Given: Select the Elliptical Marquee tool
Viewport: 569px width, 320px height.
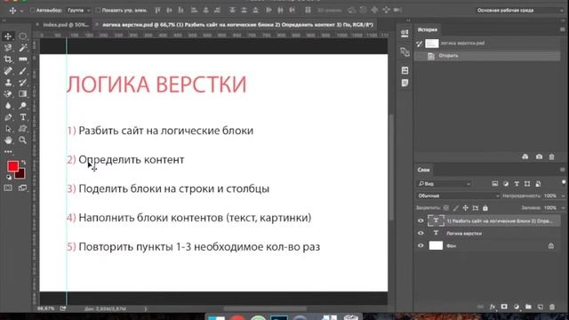Looking at the screenshot, I should pyautogui.click(x=22, y=36).
